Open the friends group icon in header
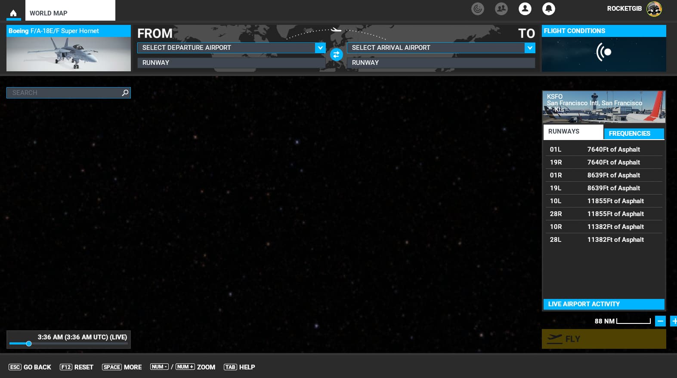Screen dimensions: 677x378 pyautogui.click(x=501, y=9)
